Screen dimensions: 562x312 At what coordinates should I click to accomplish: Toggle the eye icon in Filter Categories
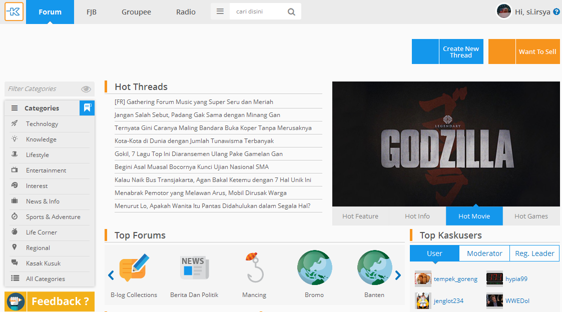click(86, 89)
